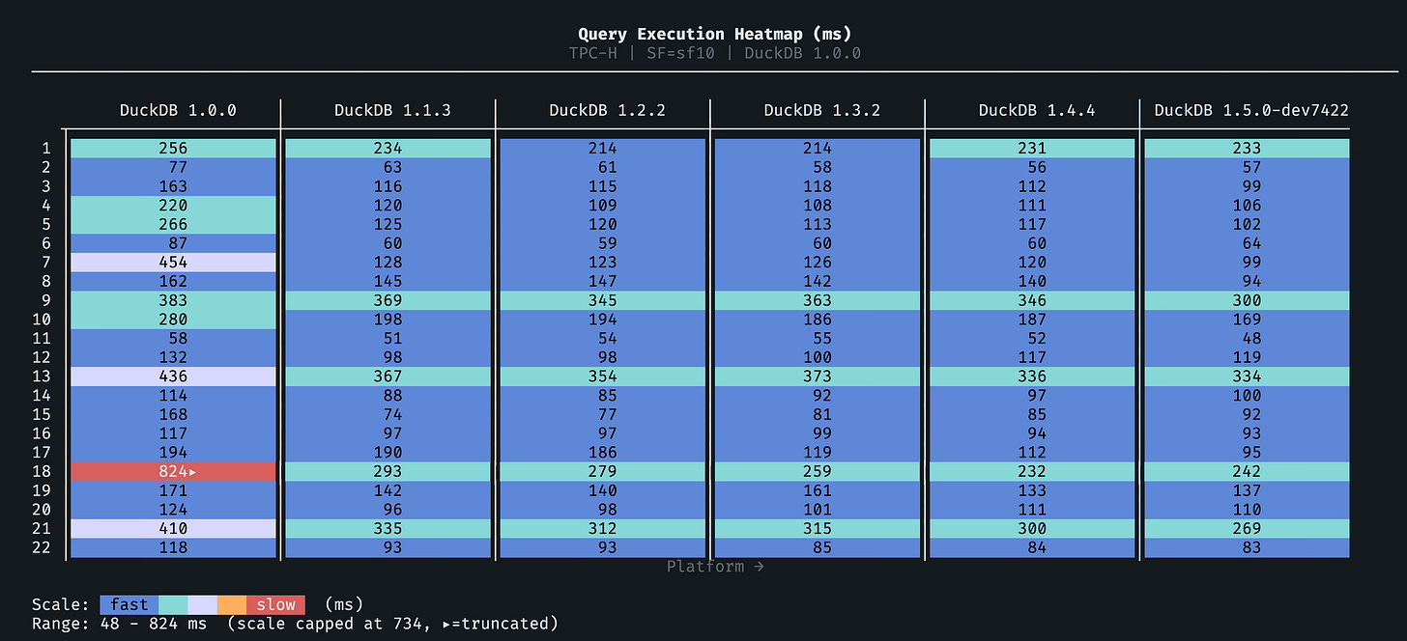The height and width of the screenshot is (641, 1407).
Task: Click the 220 cell in row 4
Action: [174, 206]
